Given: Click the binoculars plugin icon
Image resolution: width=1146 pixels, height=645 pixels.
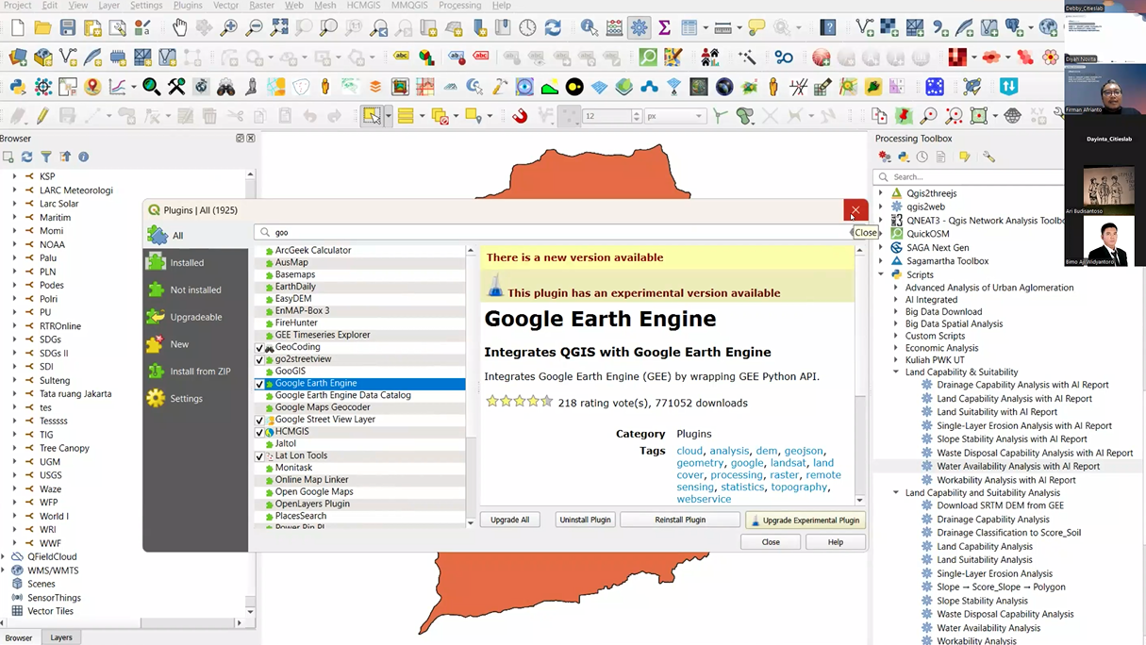Looking at the screenshot, I should (226, 87).
